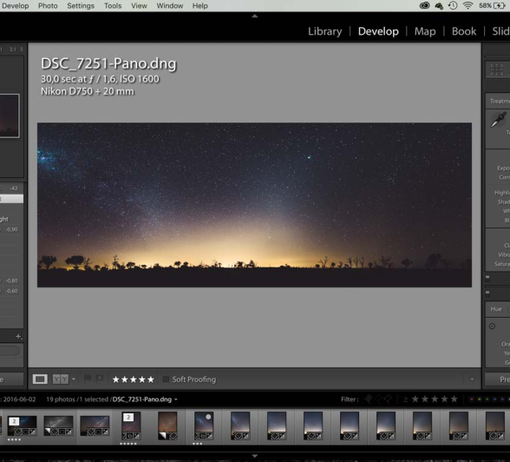The image size is (510, 462).
Task: Flag photo as picked in toolbar
Action: point(88,379)
